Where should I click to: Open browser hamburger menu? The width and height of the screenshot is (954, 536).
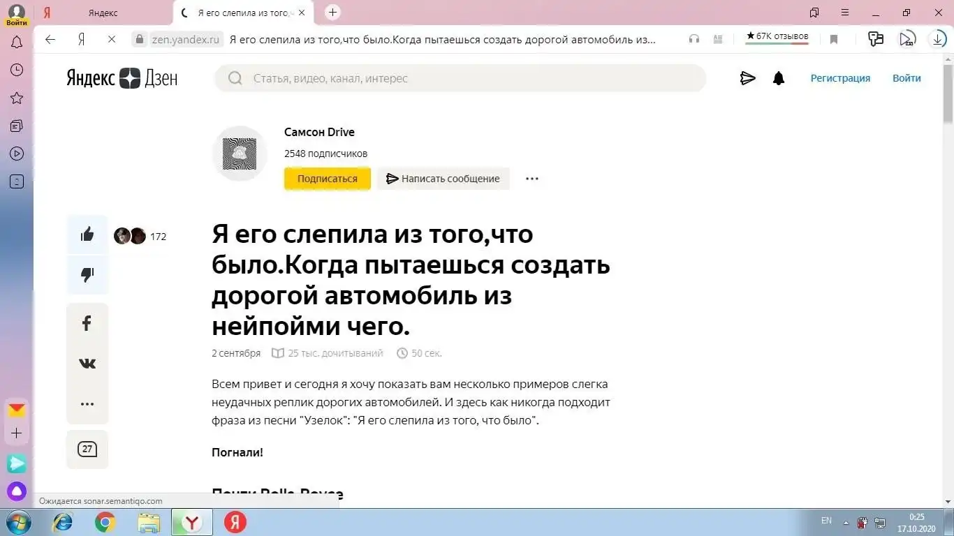click(845, 13)
